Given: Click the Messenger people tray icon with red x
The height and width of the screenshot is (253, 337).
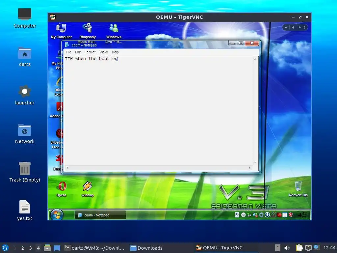Looking at the screenshot, I should pos(255,215).
